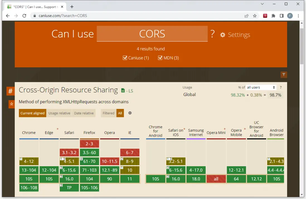This screenshot has width=306, height=199.
Task: Uncheck the Caniuse (1) checkbox
Action: pos(125,58)
